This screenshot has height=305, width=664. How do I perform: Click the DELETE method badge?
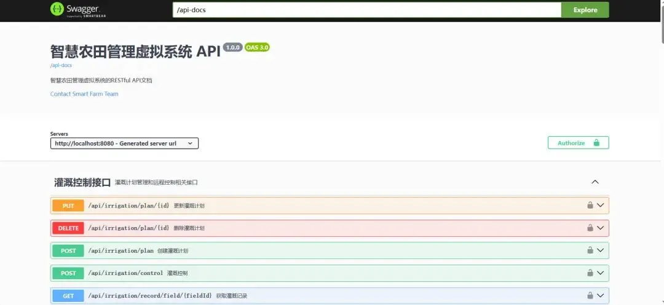pyautogui.click(x=68, y=228)
